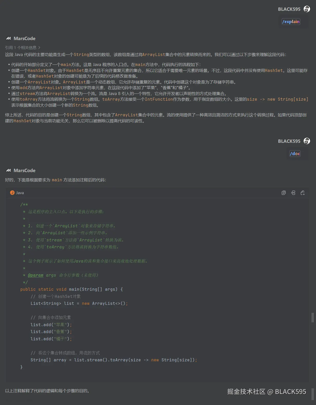Click the public static void main line
316x405 pixels.
pyautogui.click(x=72, y=289)
